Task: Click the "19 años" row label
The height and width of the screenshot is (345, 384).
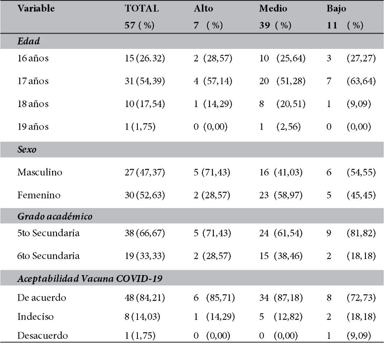Action: (x=33, y=127)
